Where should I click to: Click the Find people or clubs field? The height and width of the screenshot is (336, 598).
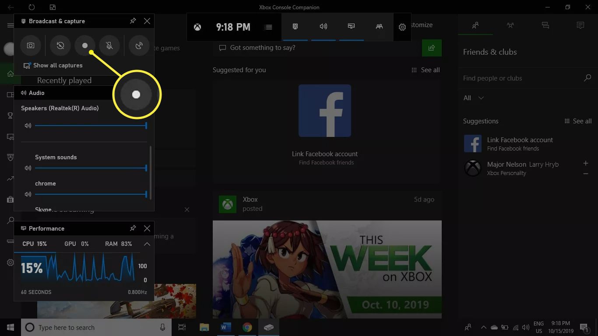521,78
